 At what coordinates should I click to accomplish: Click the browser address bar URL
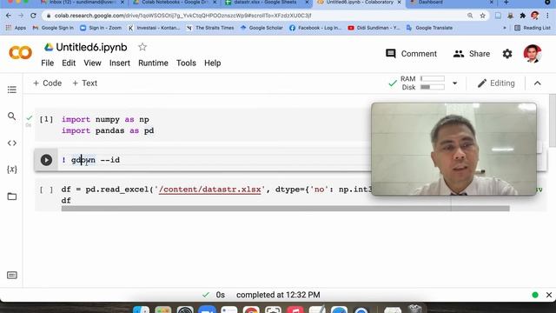point(183,16)
